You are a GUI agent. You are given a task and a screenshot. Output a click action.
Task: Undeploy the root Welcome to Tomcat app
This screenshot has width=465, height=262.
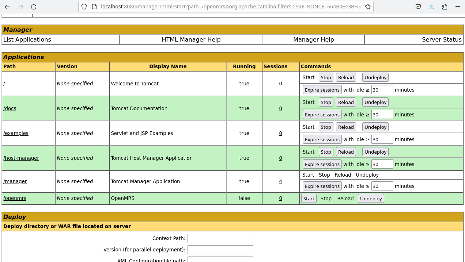coord(375,77)
